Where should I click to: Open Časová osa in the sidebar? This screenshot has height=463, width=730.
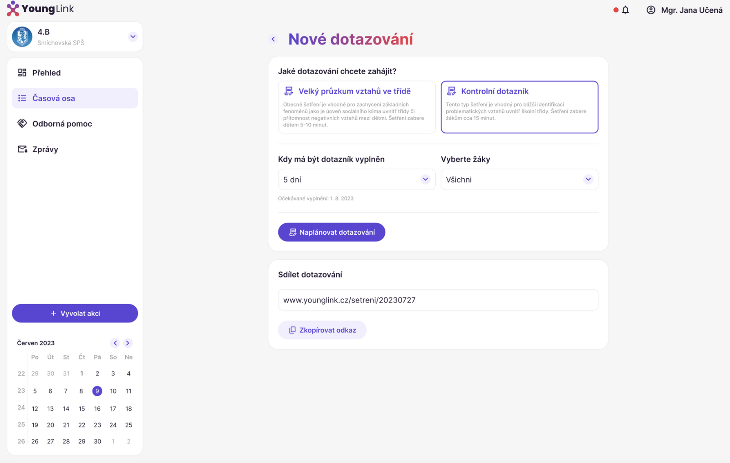point(75,98)
